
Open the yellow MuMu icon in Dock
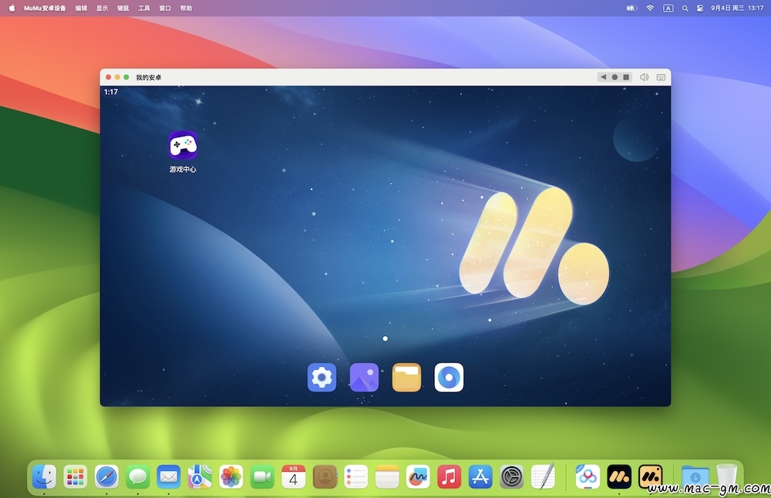coord(650,476)
